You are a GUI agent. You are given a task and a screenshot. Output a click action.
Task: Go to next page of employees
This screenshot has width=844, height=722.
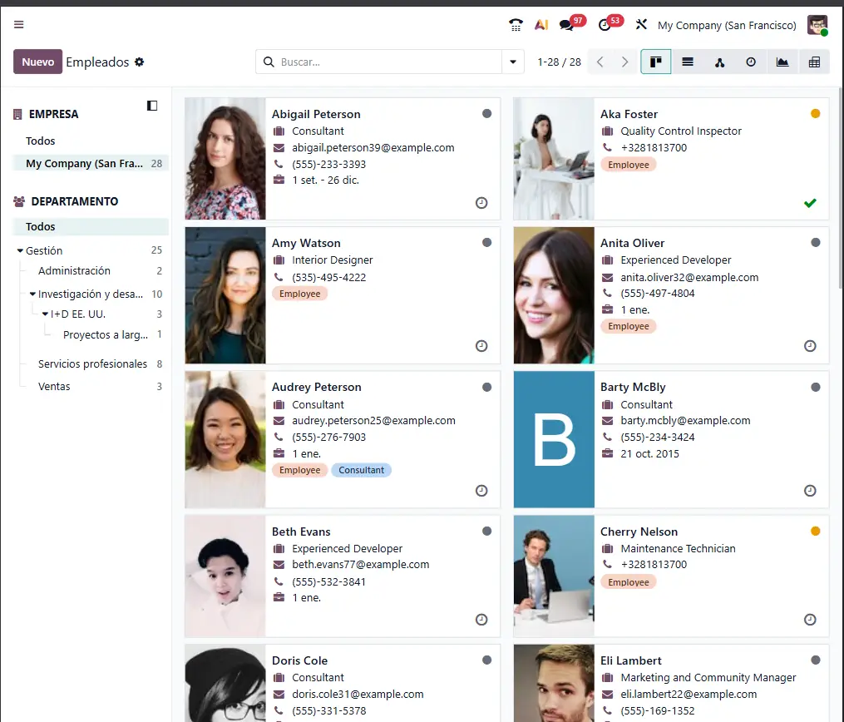tap(624, 62)
